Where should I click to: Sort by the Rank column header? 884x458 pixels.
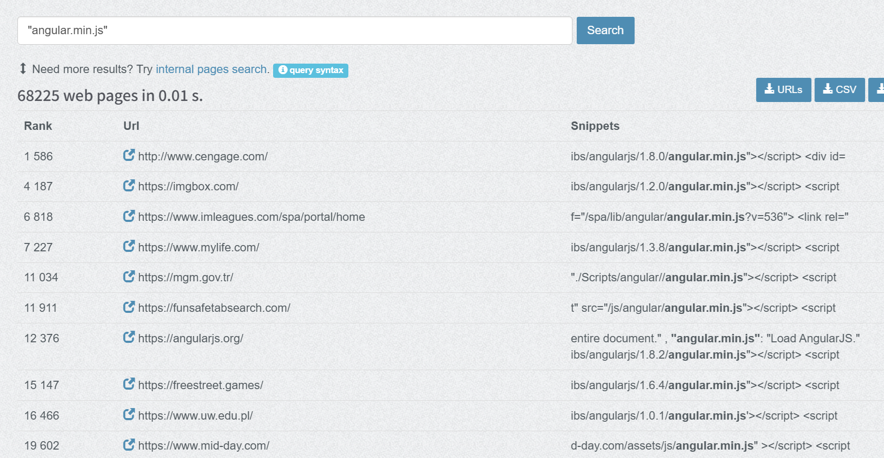pos(38,126)
